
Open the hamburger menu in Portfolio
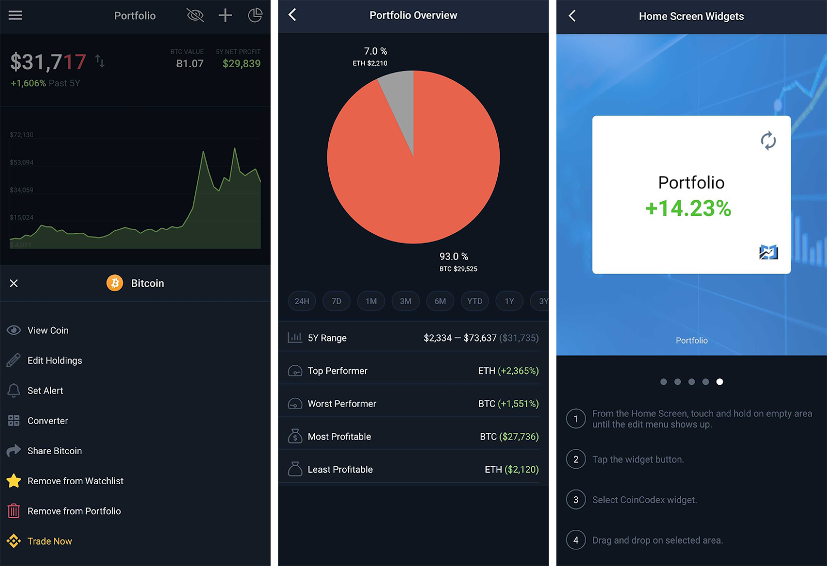16,15
